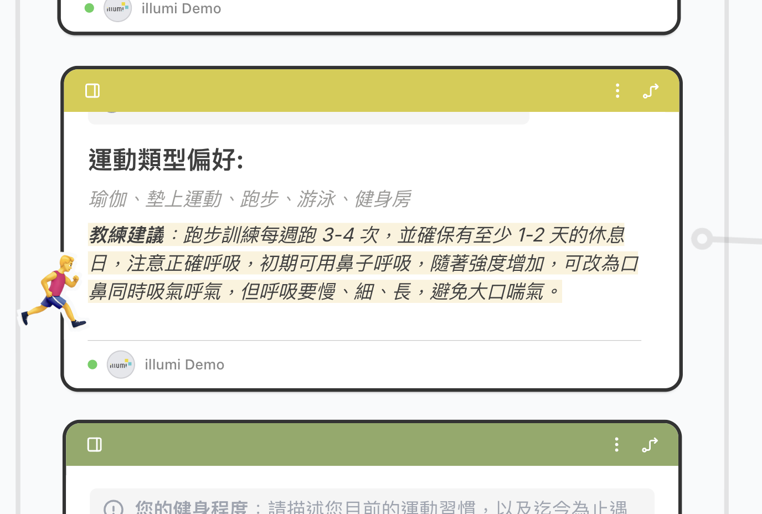Image resolution: width=762 pixels, height=514 pixels.
Task: Click illumi Demo avatar on yellow card
Action: pos(121,364)
